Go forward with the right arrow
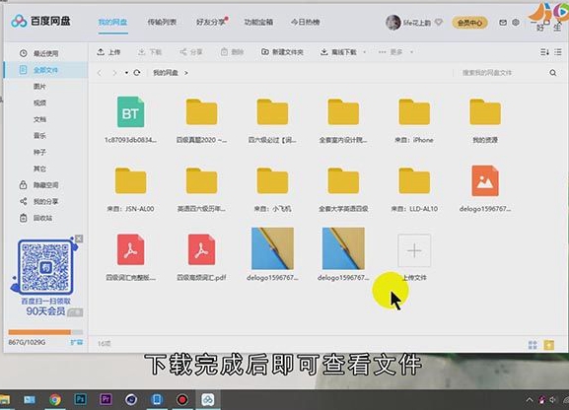The width and height of the screenshot is (569, 410). 114,73
